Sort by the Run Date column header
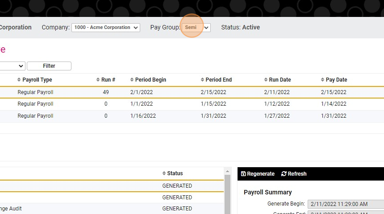The height and width of the screenshot is (214, 384). 277,80
